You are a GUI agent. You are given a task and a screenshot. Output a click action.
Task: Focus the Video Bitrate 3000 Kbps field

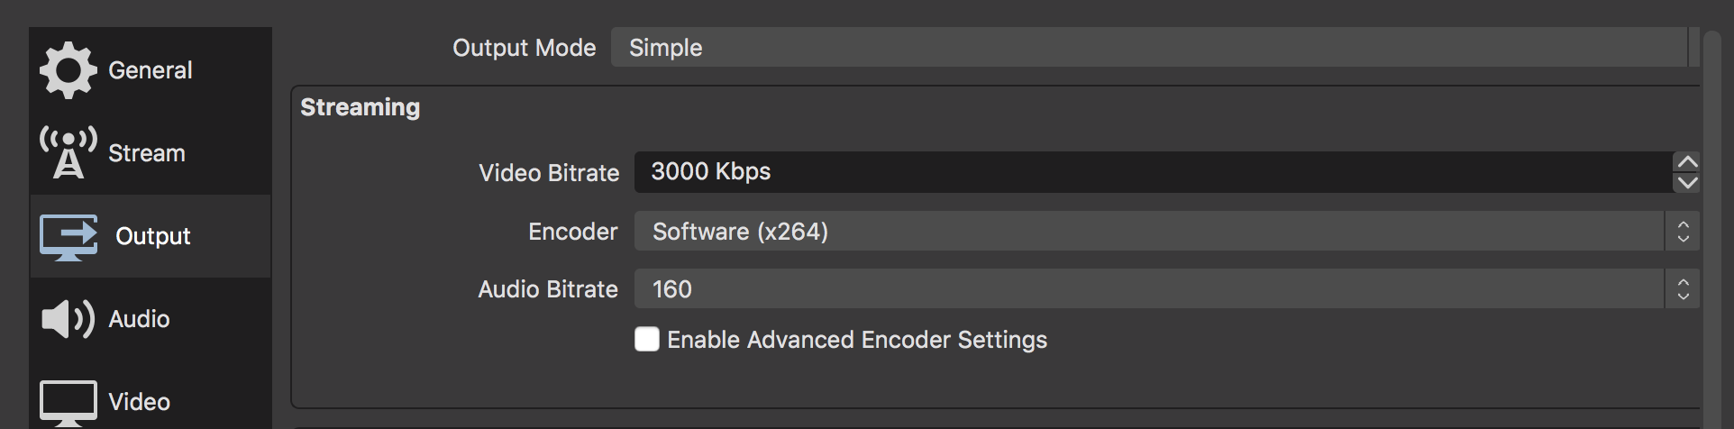pos(1153,172)
